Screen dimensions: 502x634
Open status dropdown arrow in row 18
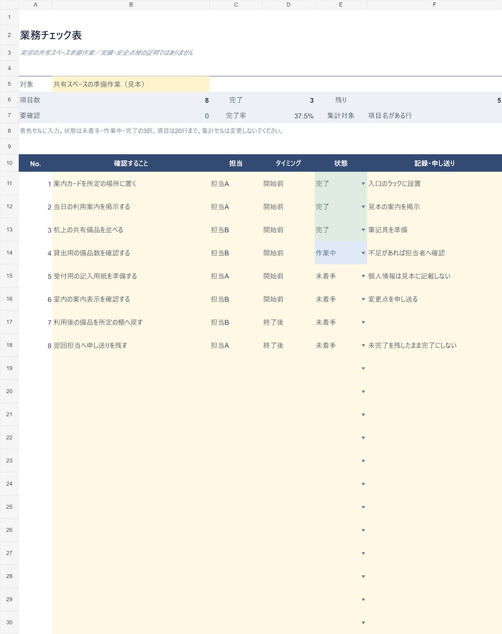[363, 346]
